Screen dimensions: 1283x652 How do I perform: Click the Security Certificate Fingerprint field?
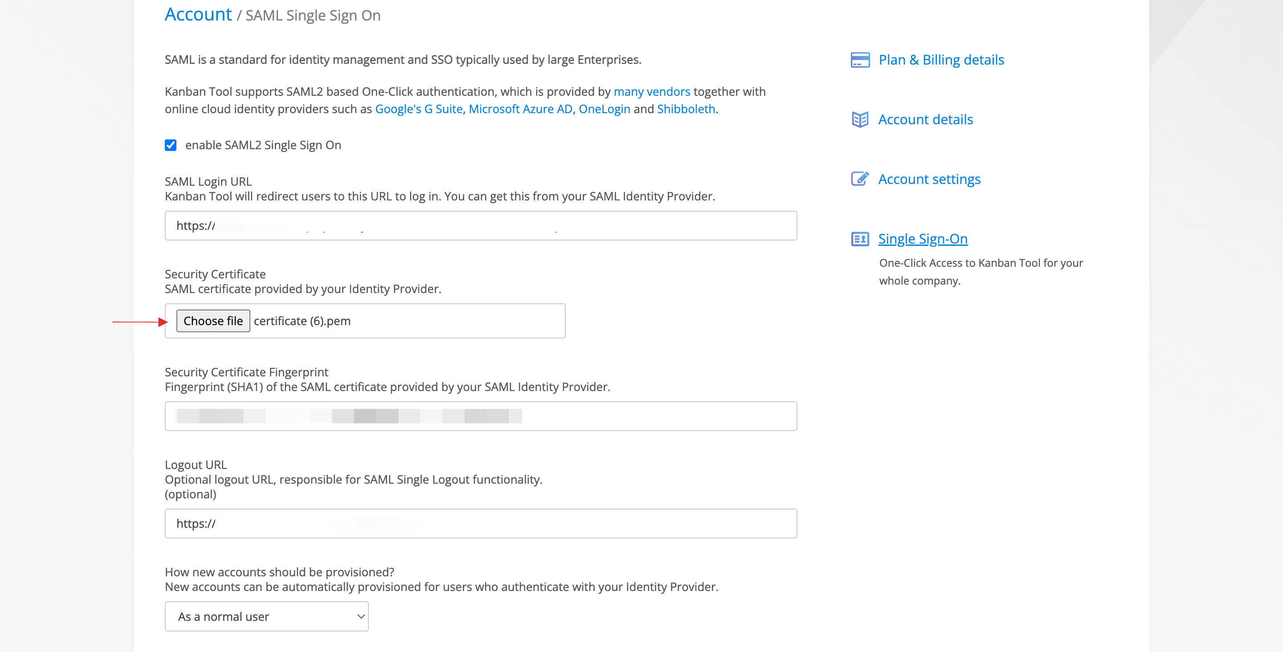(482, 415)
